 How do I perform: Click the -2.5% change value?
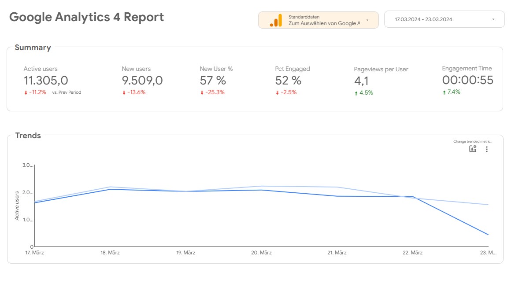[289, 92]
